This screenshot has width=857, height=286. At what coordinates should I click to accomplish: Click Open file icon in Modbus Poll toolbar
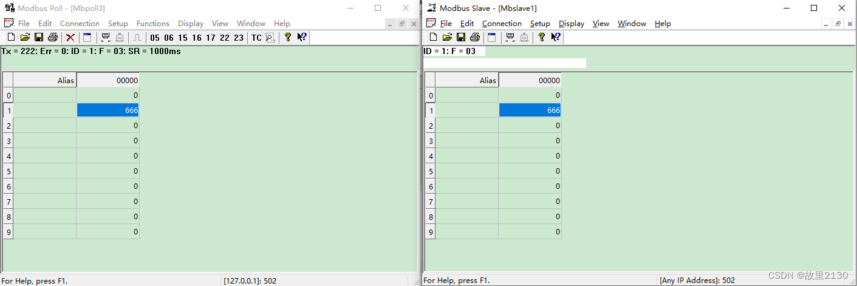pos(25,38)
